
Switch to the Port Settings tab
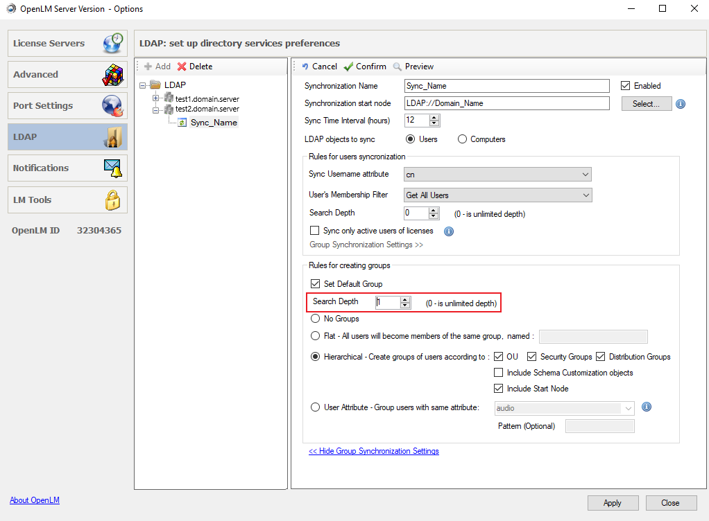(67, 105)
